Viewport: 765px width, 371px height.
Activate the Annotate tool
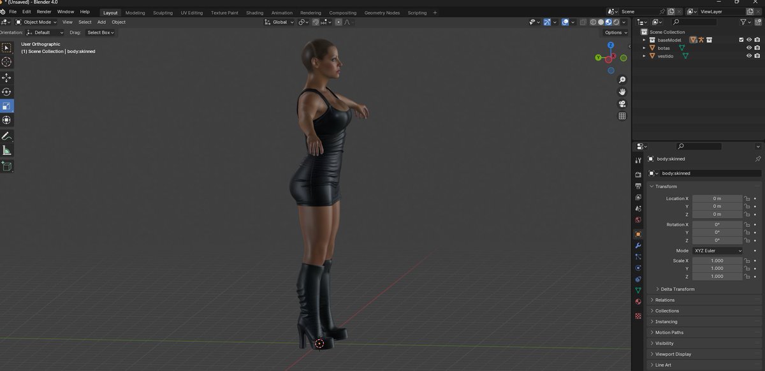point(6,136)
